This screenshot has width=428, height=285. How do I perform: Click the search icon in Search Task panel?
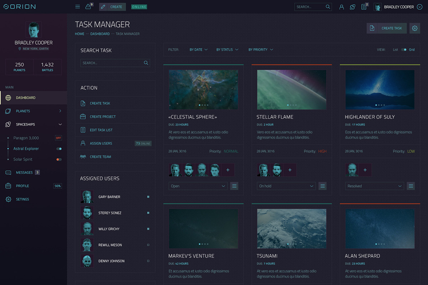click(146, 63)
